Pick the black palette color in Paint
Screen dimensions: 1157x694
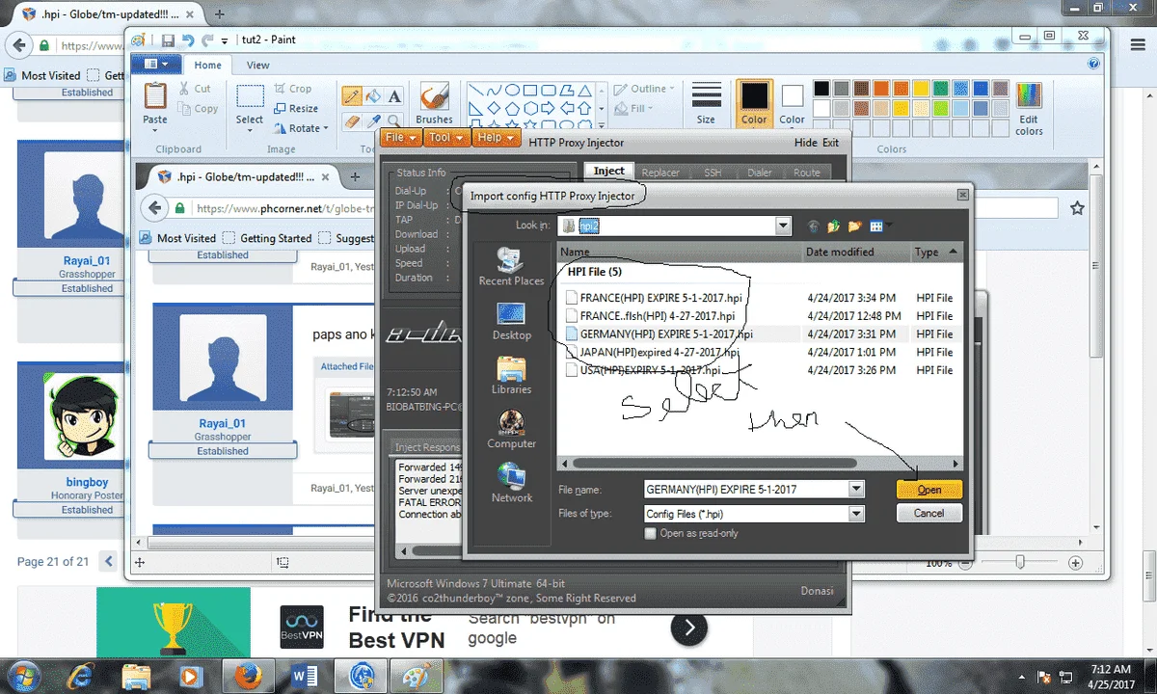pyautogui.click(x=821, y=88)
